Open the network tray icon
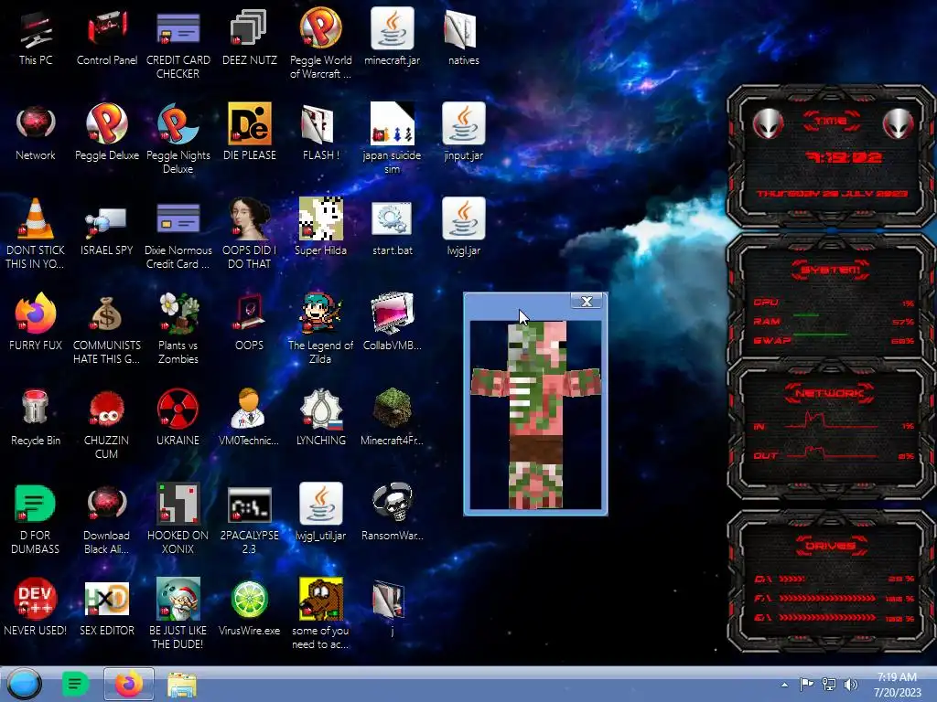The height and width of the screenshot is (702, 937). coord(829,685)
